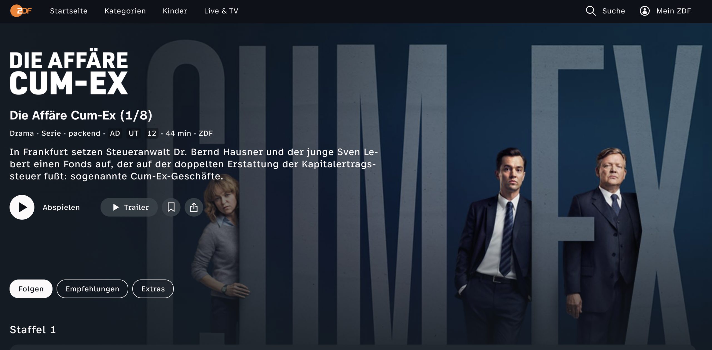Add the series using the bookmark icon

pyautogui.click(x=171, y=207)
